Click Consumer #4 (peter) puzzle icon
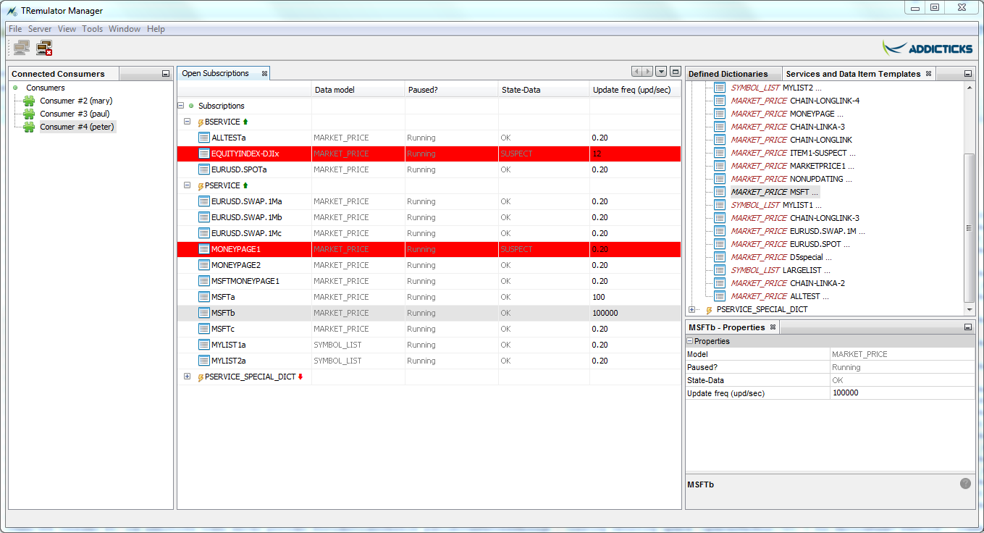This screenshot has height=533, width=984. [29, 127]
